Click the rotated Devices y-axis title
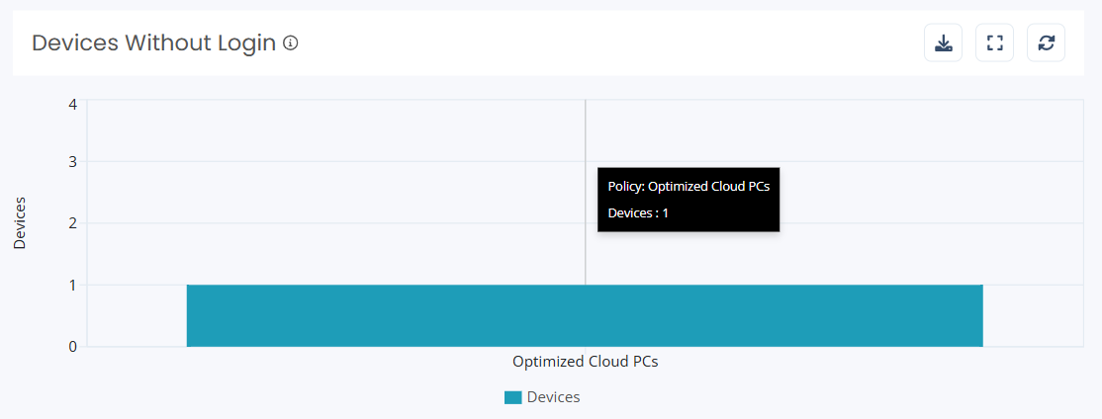 tap(20, 223)
